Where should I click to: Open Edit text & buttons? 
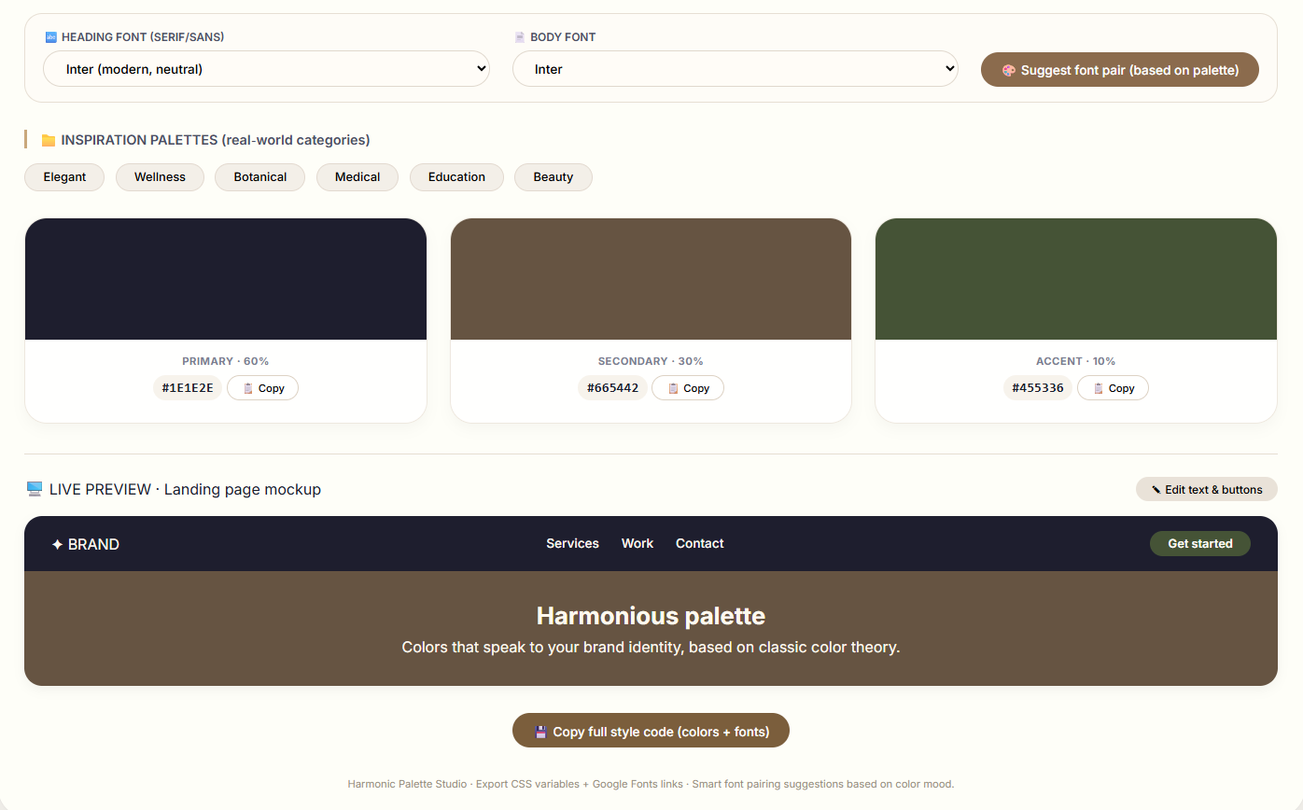[x=1207, y=489]
